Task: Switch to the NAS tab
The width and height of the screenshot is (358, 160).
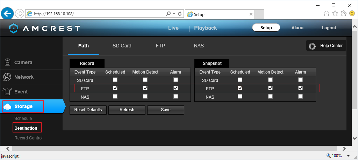Action: (199, 46)
